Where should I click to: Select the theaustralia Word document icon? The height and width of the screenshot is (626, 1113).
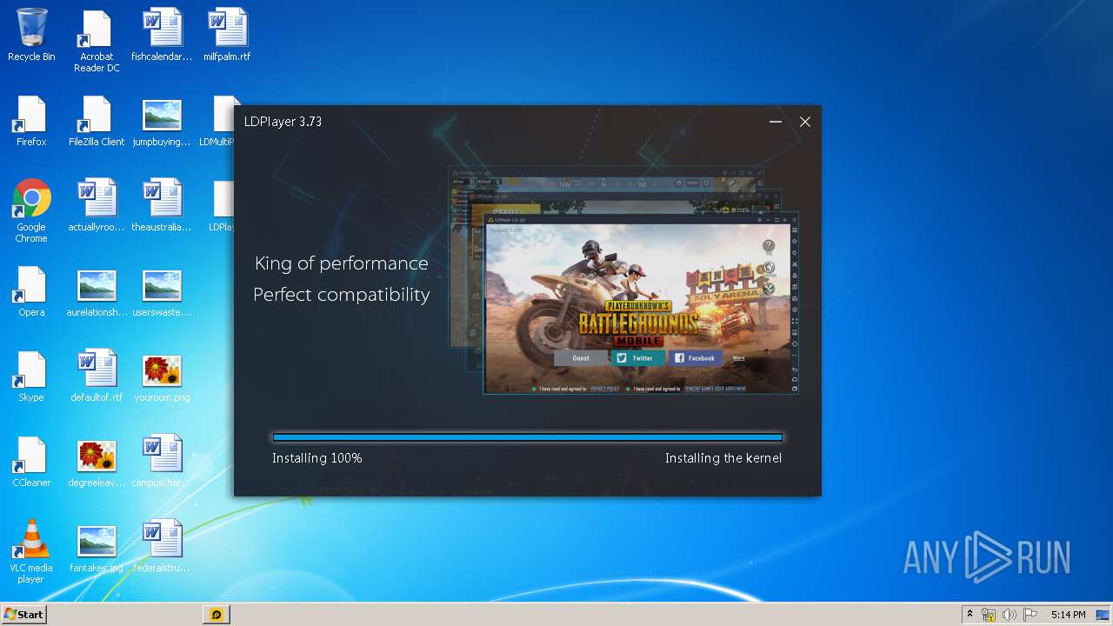click(x=162, y=206)
